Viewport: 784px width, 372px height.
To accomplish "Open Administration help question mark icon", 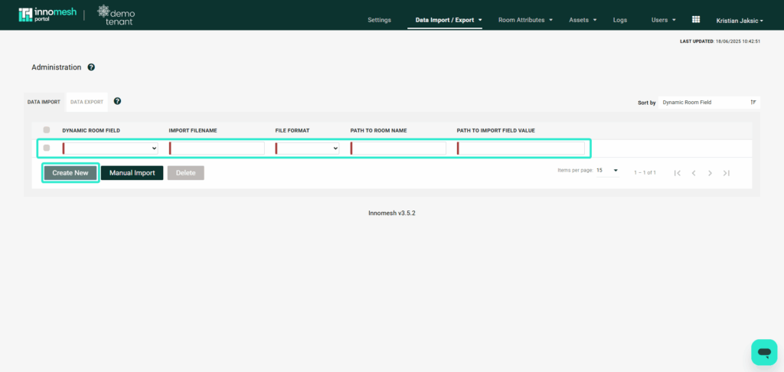I will 91,67.
